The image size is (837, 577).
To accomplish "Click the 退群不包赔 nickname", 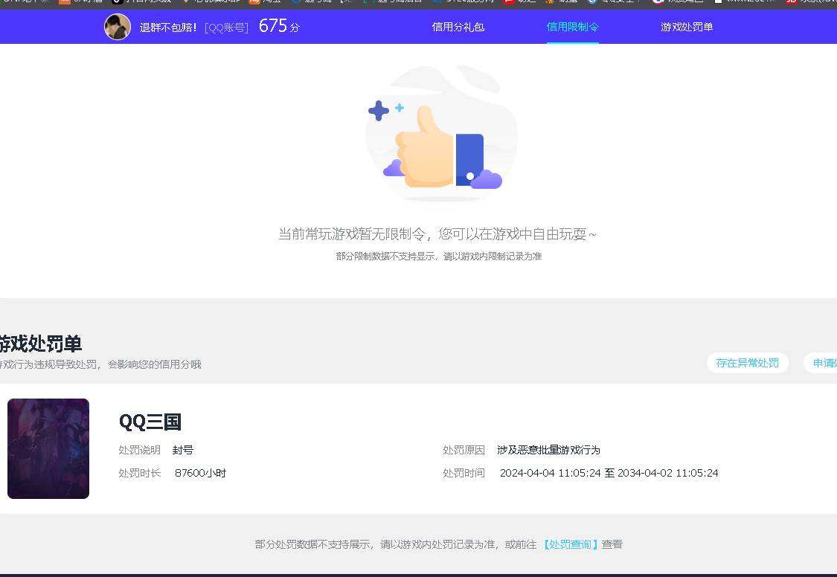I will click(169, 27).
